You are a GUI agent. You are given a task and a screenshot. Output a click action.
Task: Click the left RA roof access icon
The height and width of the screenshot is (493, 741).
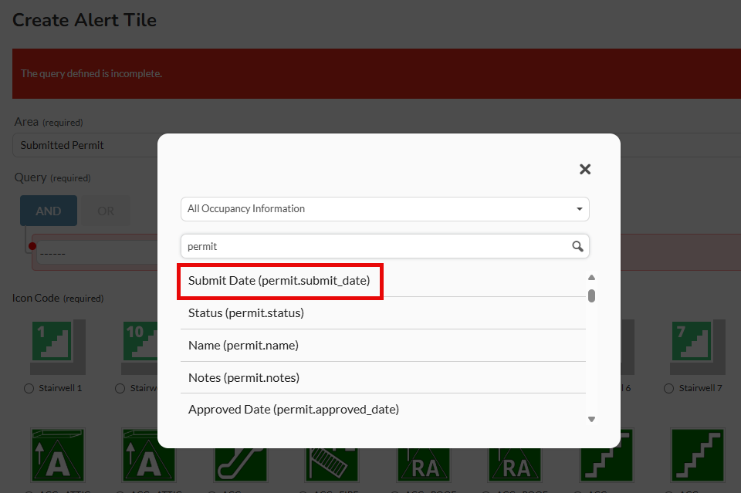tap(424, 464)
